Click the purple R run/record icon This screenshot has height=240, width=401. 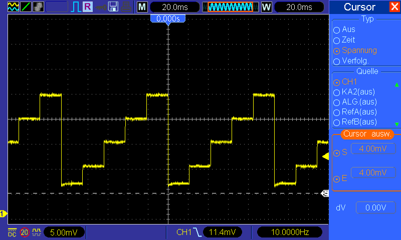coord(88,6)
